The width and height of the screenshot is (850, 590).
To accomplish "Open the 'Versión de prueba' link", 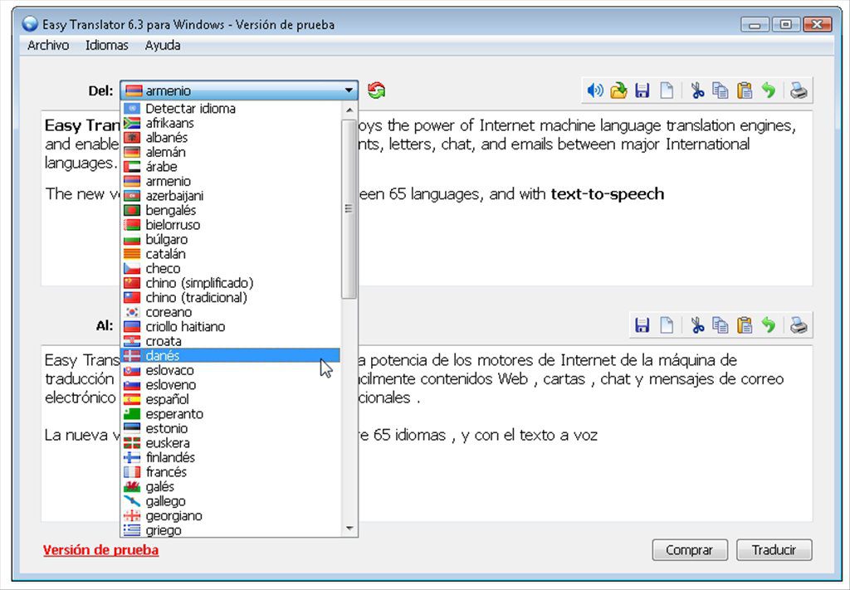I will 100,550.
